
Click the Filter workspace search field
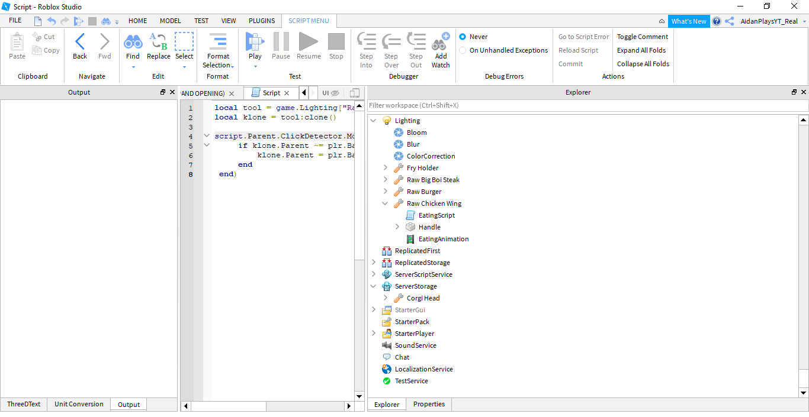(x=586, y=105)
